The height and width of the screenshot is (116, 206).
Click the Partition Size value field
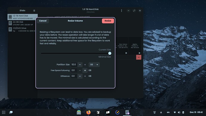(x=74, y=65)
